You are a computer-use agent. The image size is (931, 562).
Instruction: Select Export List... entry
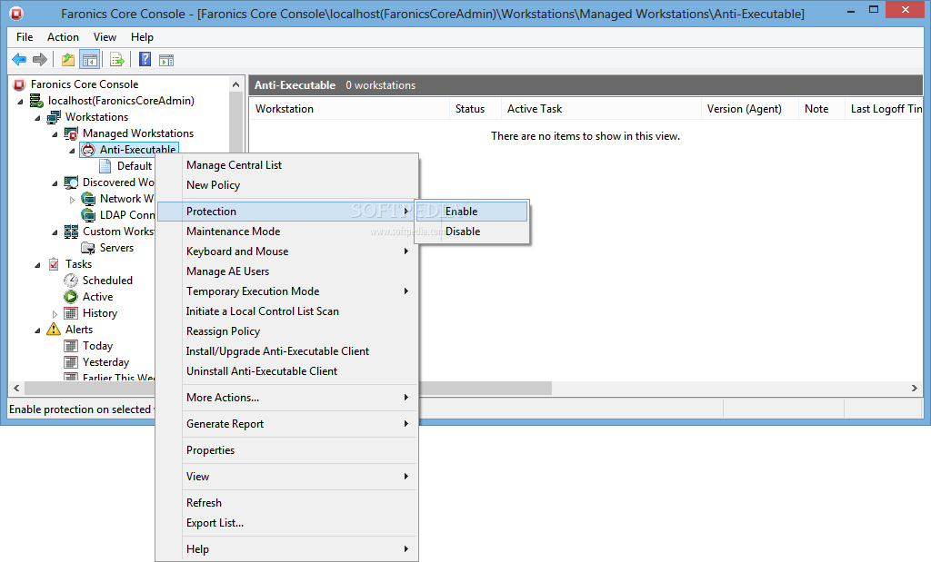point(287,523)
